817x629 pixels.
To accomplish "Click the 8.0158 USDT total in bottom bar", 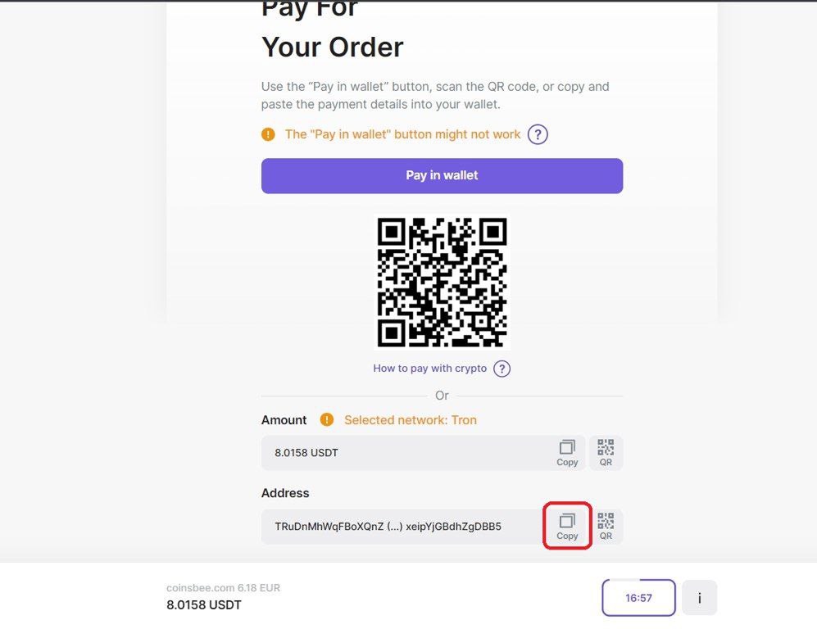I will (x=204, y=605).
